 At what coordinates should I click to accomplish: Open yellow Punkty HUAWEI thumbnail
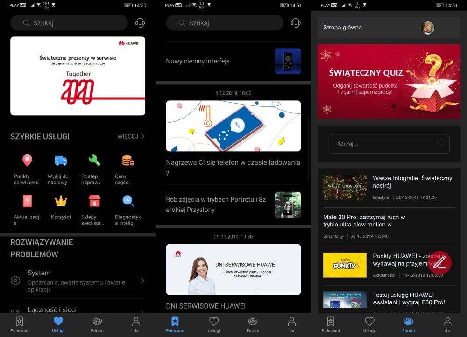click(x=345, y=265)
